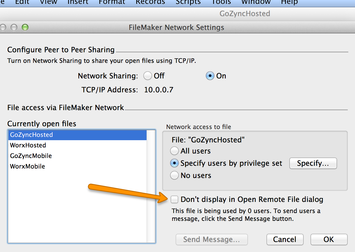Click the green zoom window button
Viewport: 355px width, 252px height.
[x=25, y=27]
